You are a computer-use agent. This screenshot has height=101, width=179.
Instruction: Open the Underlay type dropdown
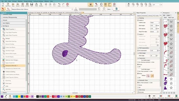[155, 22]
